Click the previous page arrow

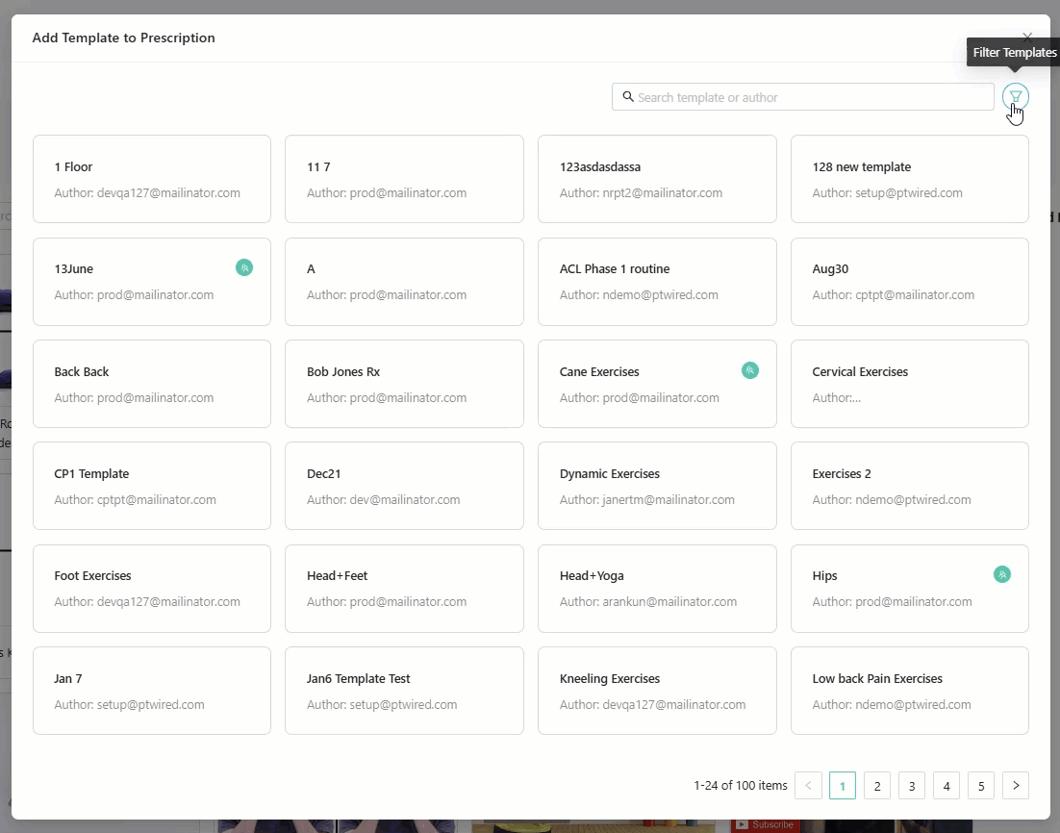[808, 785]
